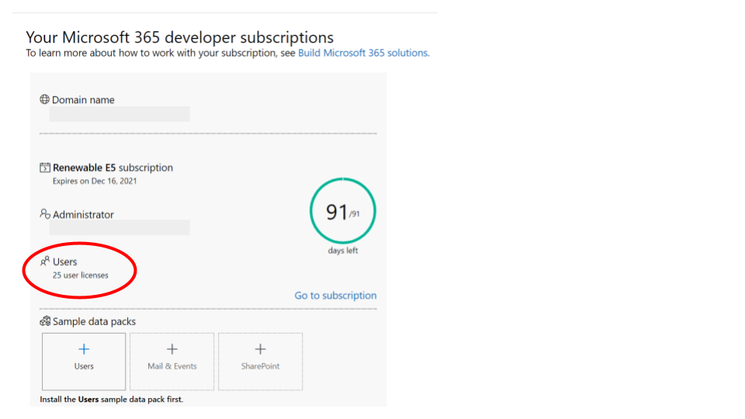The width and height of the screenshot is (745, 419).
Task: Click the globe icon beside Domain name
Action: click(45, 99)
